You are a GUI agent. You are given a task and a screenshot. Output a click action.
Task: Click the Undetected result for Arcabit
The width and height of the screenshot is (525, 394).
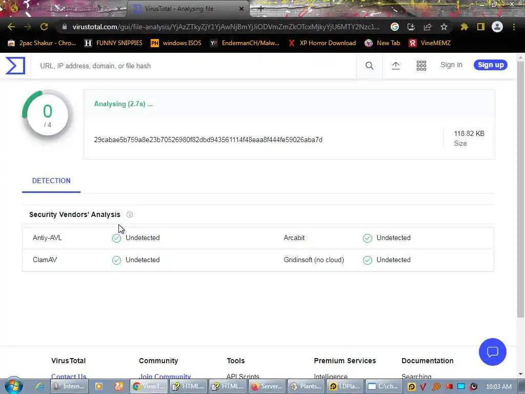(x=393, y=238)
